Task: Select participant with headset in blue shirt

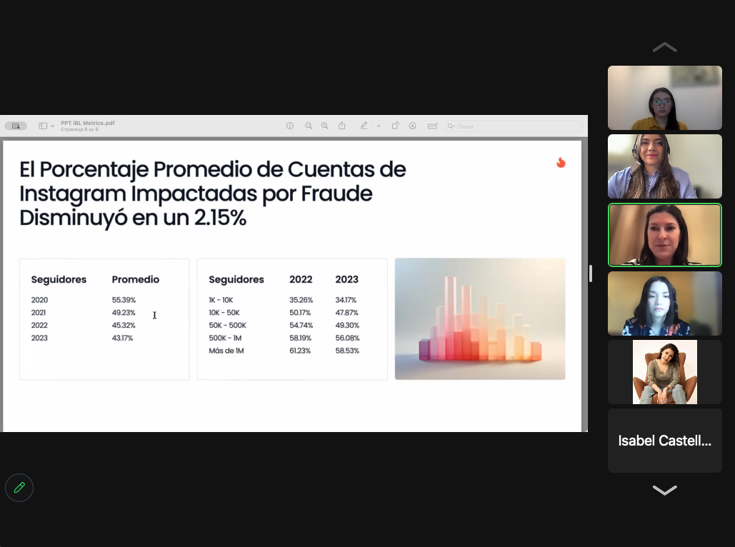Action: tap(665, 166)
